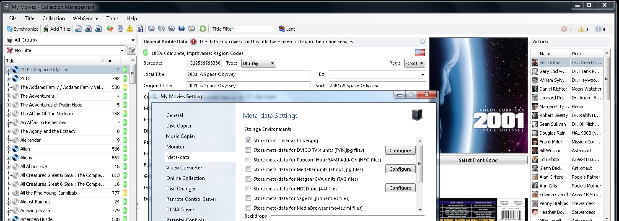This screenshot has height=221, width=619.
Task: Enable Store meta-data for DViCO TViX units
Action: click(249, 150)
